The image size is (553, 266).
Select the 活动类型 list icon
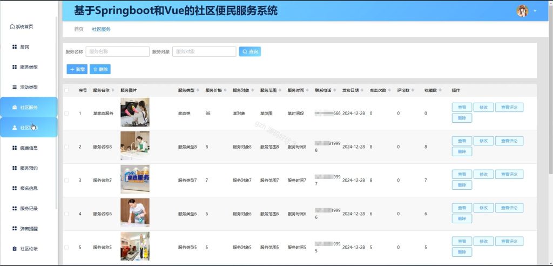15,87
